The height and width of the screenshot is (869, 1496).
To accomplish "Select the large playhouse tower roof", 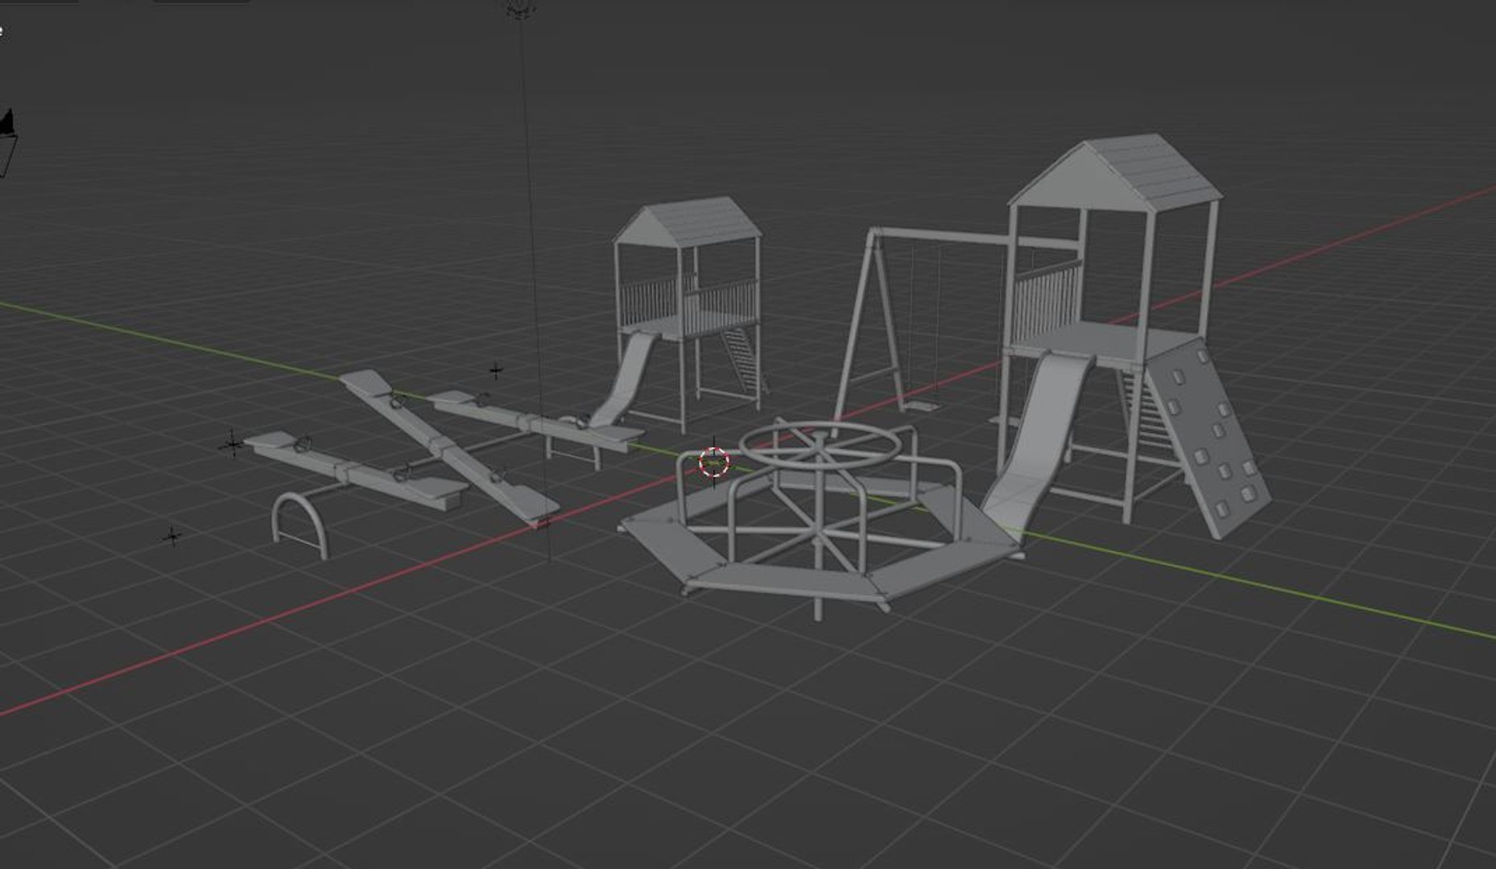I will point(1114,171).
